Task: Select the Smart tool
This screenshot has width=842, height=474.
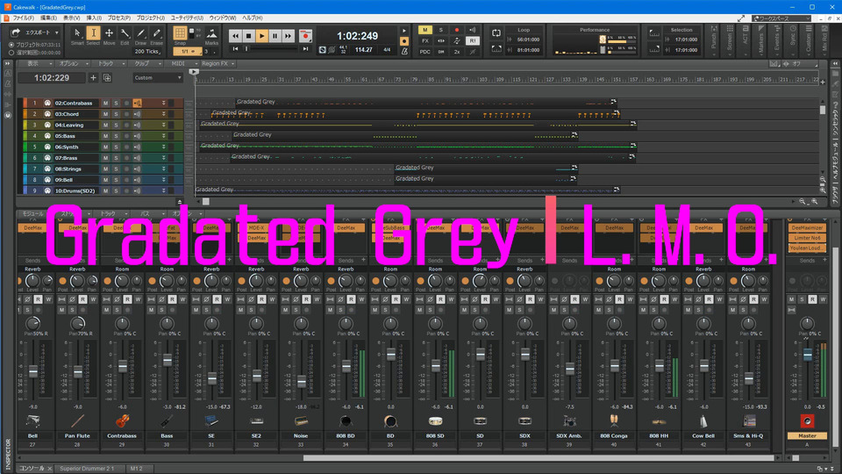Action: point(77,34)
